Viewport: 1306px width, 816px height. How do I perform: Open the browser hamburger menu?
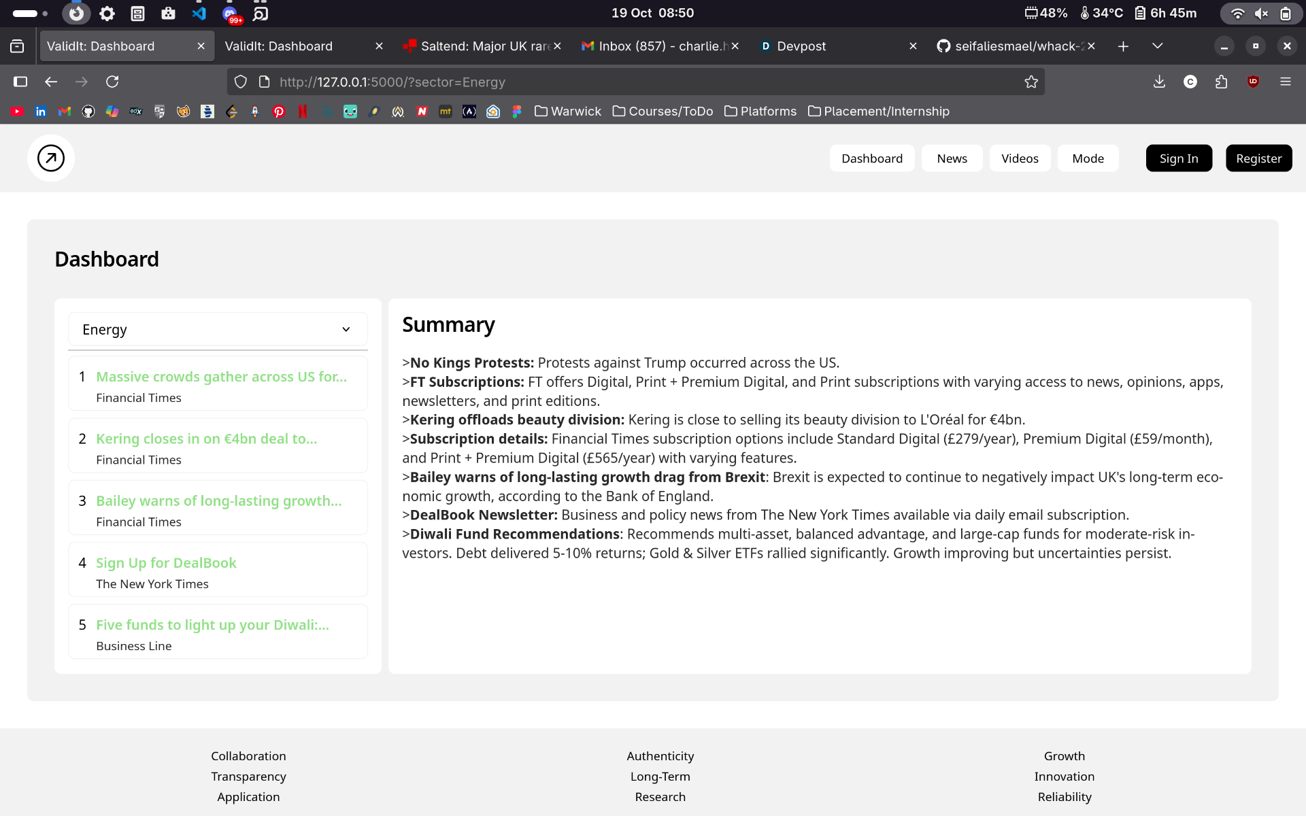click(x=1285, y=82)
